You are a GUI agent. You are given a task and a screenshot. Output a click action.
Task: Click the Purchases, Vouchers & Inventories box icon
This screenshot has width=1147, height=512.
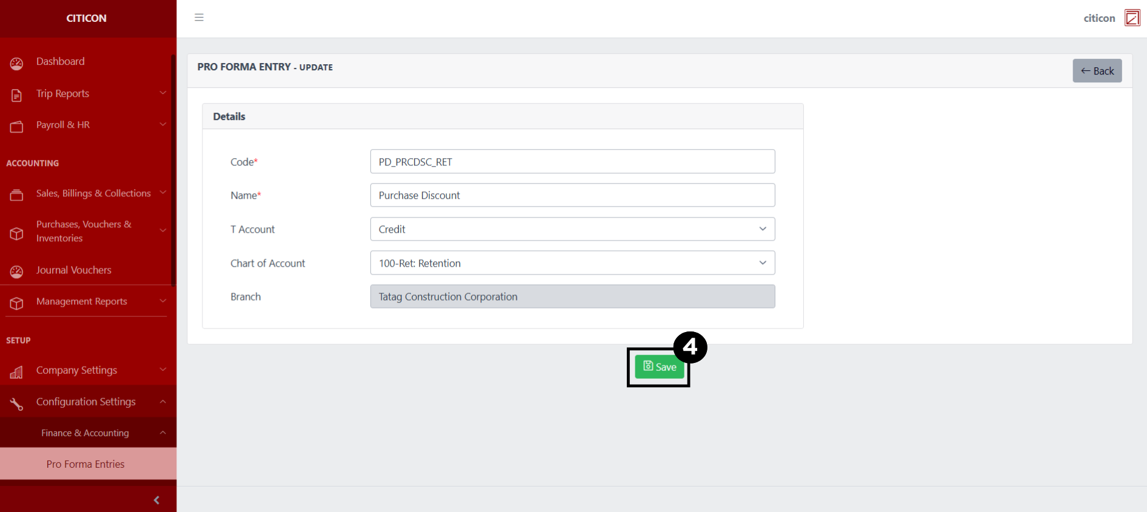(x=16, y=233)
